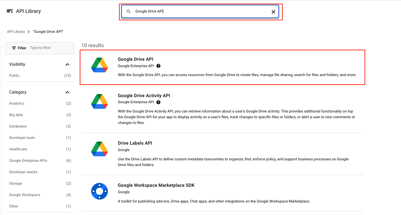Click the Drive Labels API description text
This screenshot has width=401, height=215.
click(233, 162)
